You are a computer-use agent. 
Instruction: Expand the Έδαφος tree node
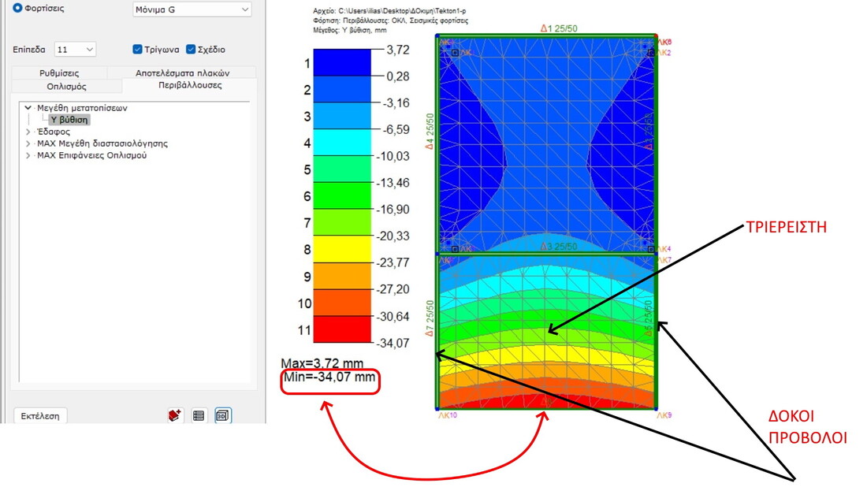coord(28,132)
